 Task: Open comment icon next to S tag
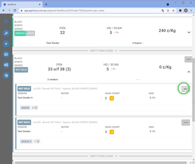pos(36,108)
